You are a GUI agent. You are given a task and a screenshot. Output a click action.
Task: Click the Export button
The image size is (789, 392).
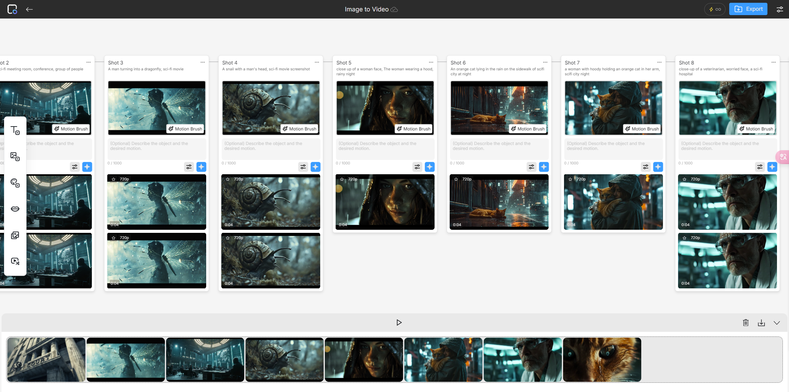pyautogui.click(x=748, y=9)
